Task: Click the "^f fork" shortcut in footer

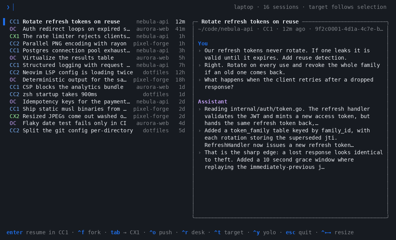Action: click(89, 232)
